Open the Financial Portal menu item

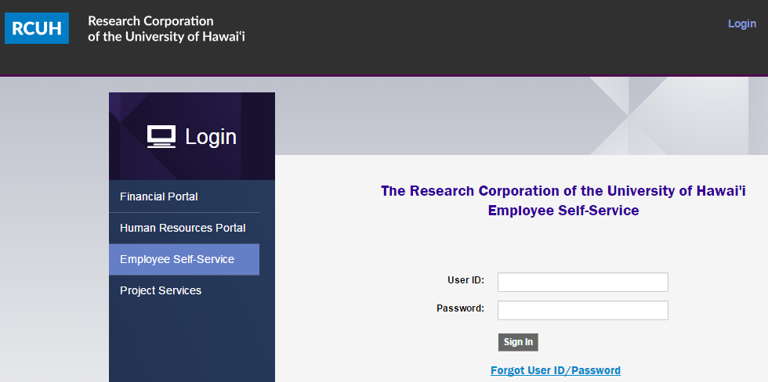coord(184,196)
